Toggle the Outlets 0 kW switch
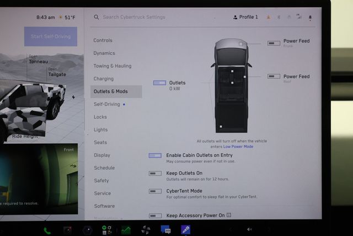The height and width of the screenshot is (236, 353). [x=159, y=83]
